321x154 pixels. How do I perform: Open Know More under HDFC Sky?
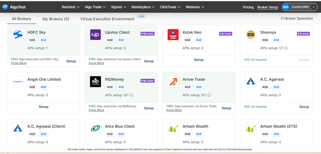click(19, 63)
